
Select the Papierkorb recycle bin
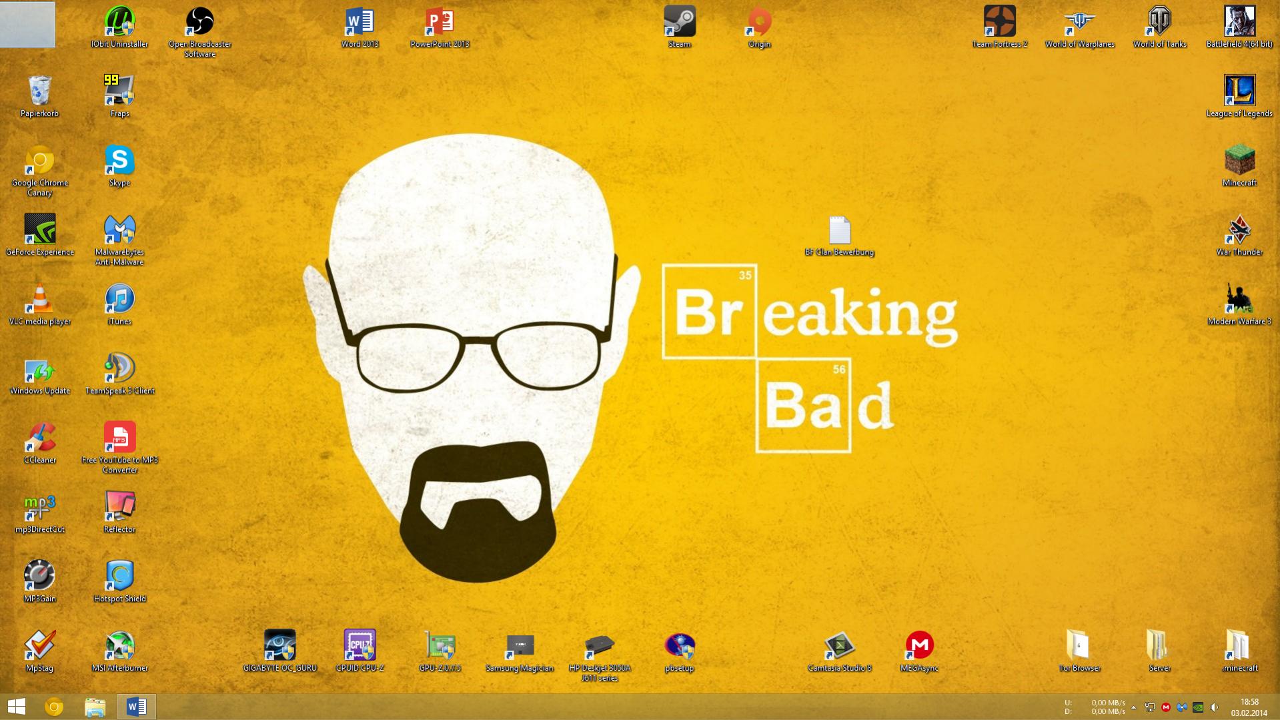click(x=39, y=97)
